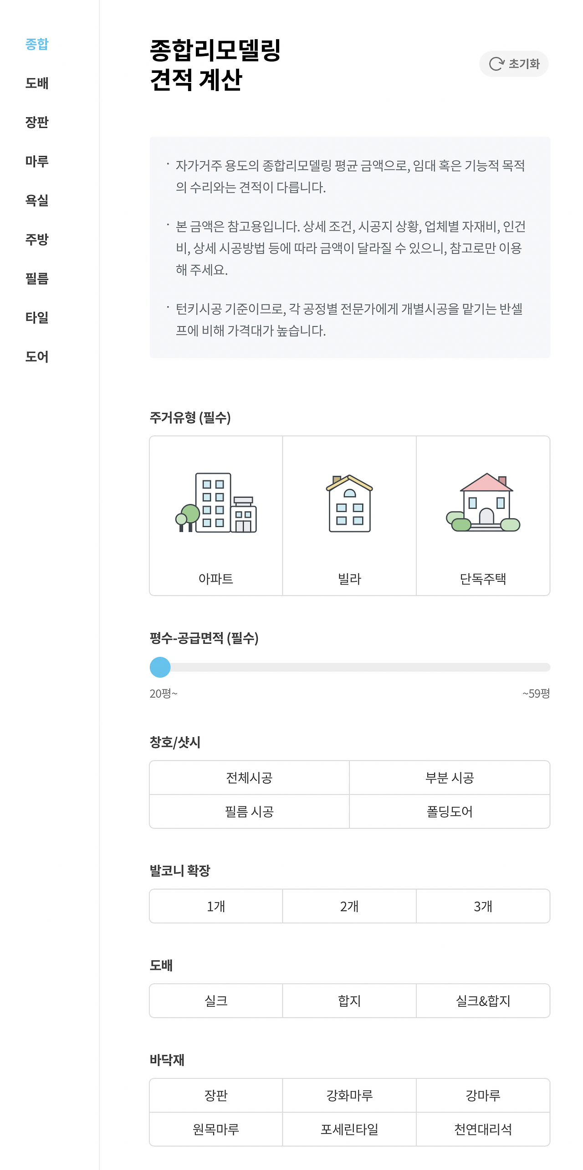Choose 실크&합지 wallpaper button
The height and width of the screenshot is (1170, 583).
(x=483, y=1001)
